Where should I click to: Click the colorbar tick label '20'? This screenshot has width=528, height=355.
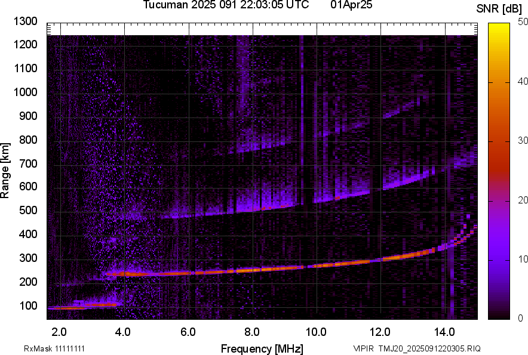point(523,200)
